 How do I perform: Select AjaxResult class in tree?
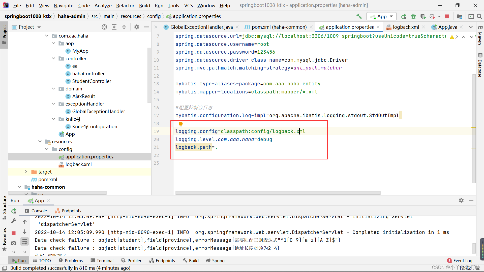(x=83, y=96)
